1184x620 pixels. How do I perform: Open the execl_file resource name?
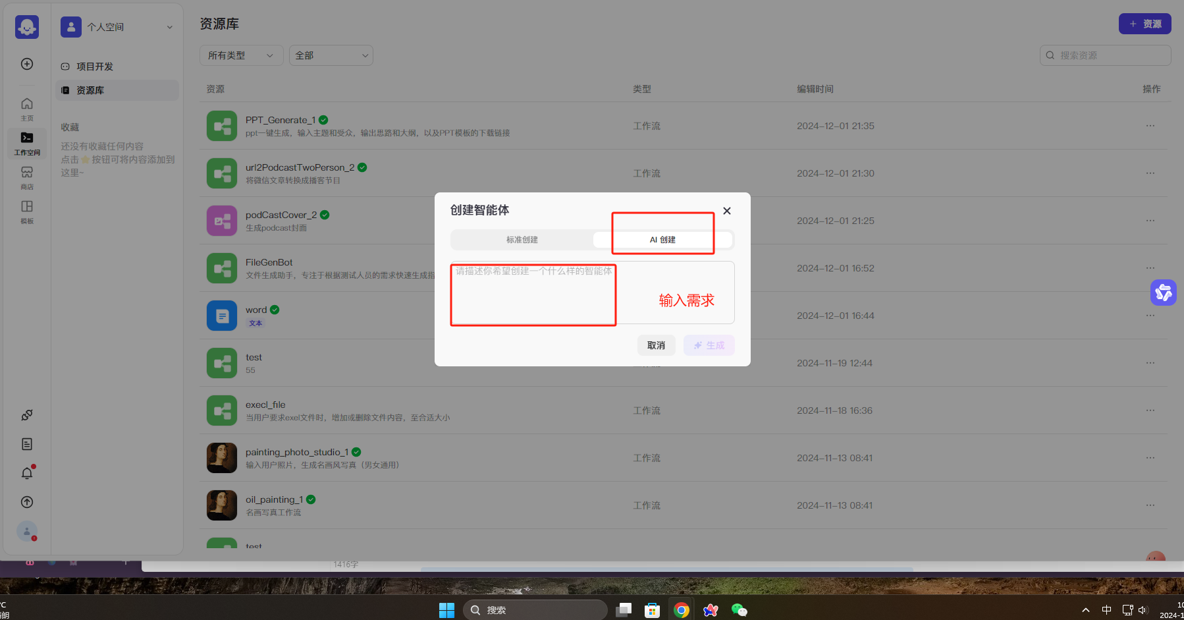(x=265, y=405)
